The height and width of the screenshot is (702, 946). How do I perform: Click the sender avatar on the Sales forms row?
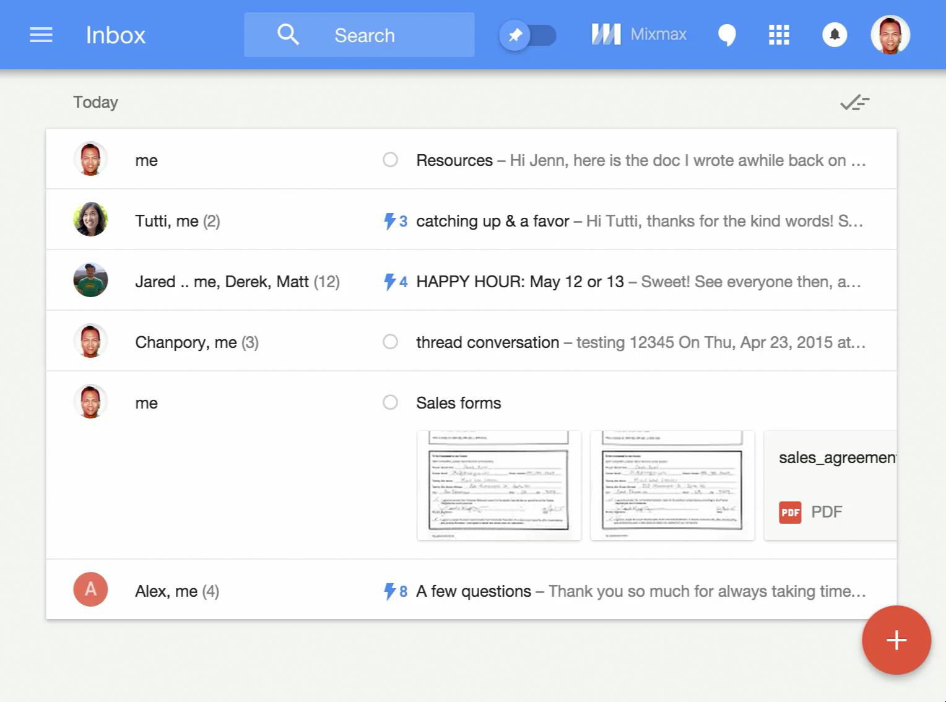tap(90, 401)
